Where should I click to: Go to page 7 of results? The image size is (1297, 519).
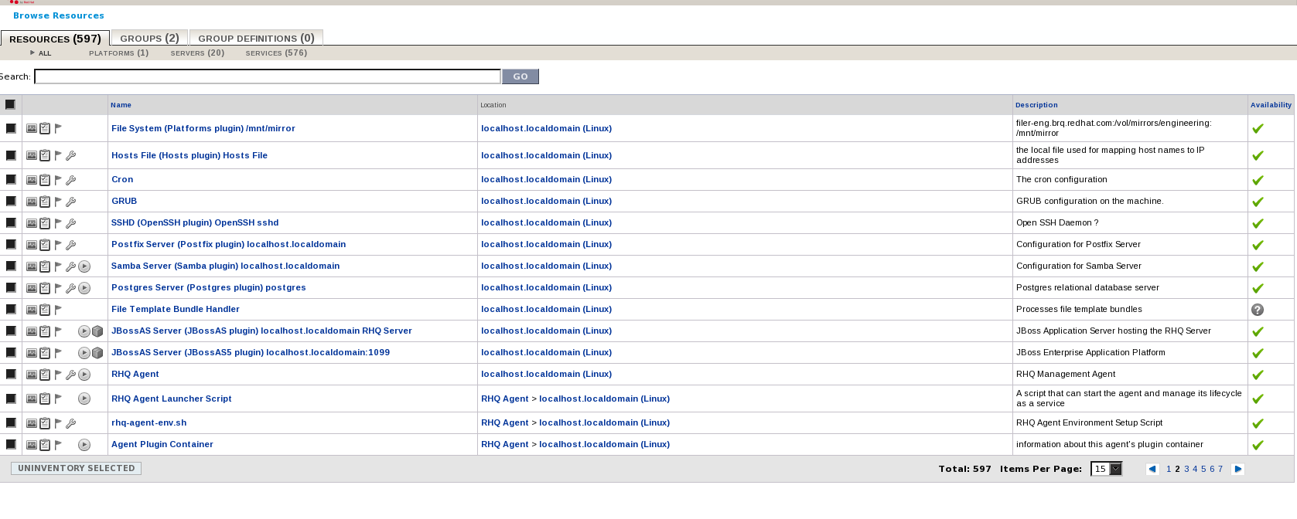(1220, 469)
